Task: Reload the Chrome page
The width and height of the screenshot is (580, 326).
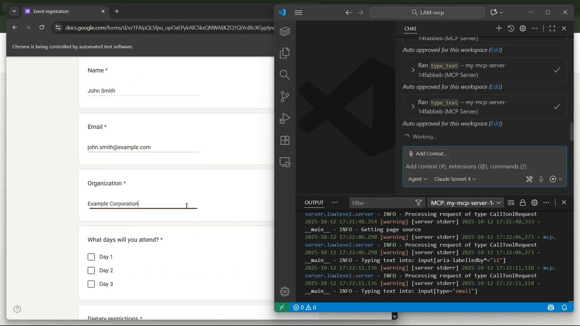Action: [x=42, y=28]
